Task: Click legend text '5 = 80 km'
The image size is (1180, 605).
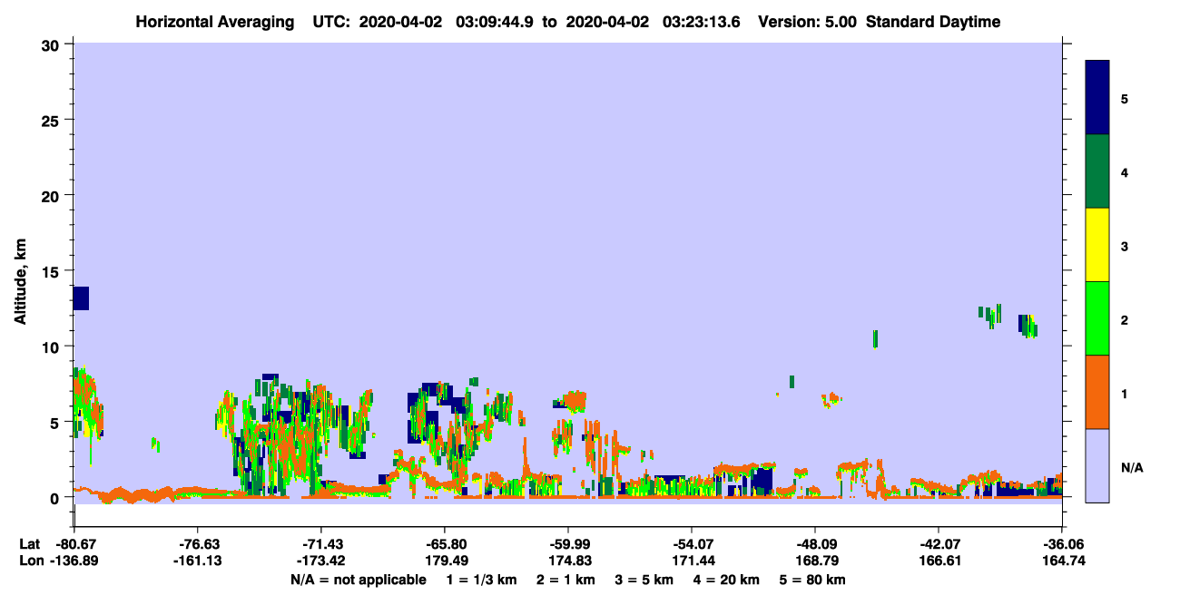Action: point(813,580)
